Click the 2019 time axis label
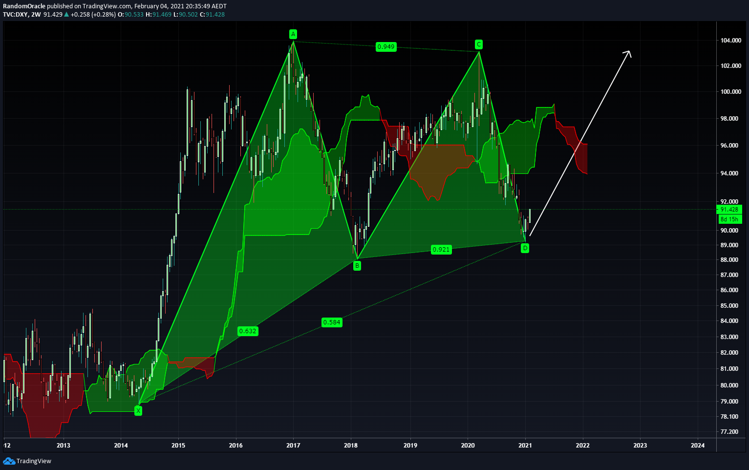Viewport: 749px width, 470px height. (410, 446)
